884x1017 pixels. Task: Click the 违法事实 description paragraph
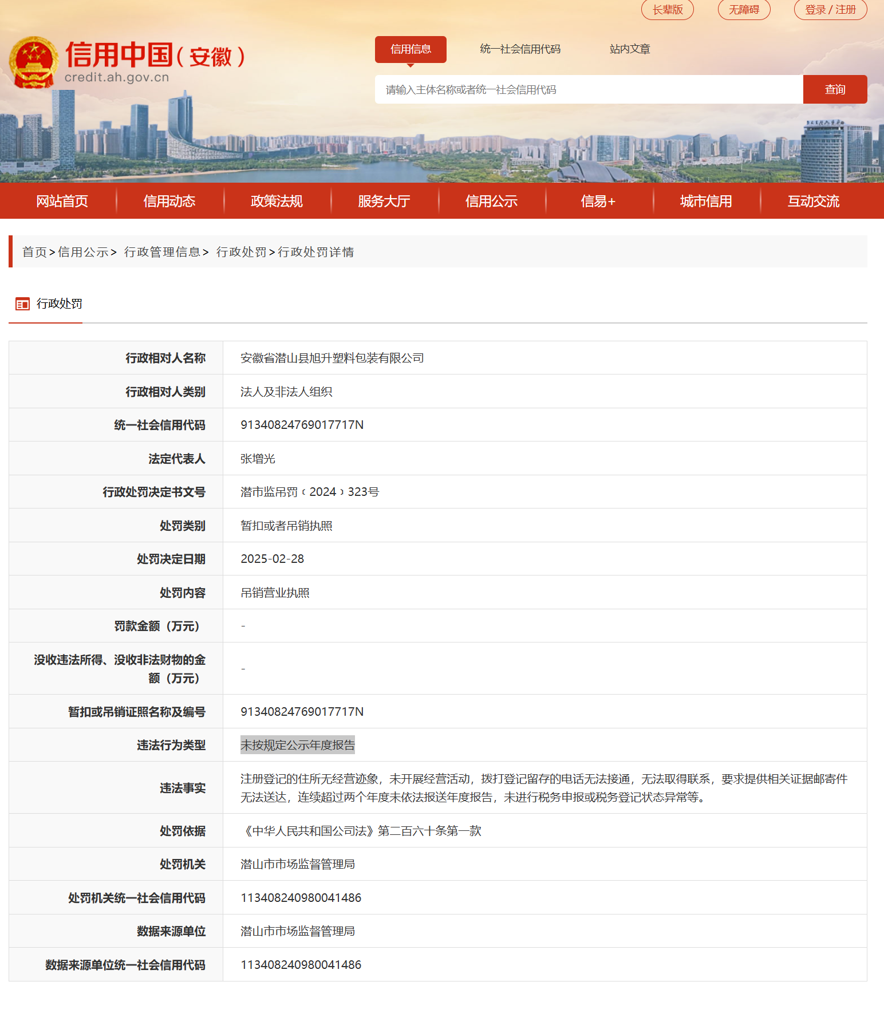point(544,788)
